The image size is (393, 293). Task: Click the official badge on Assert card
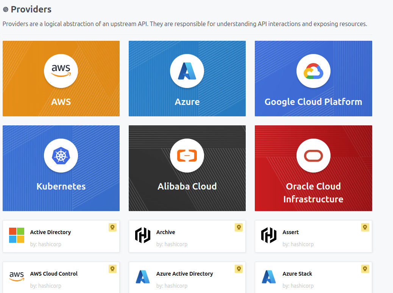click(x=365, y=227)
